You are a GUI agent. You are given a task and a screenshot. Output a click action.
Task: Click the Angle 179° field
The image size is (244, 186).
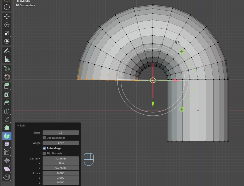(x=61, y=143)
